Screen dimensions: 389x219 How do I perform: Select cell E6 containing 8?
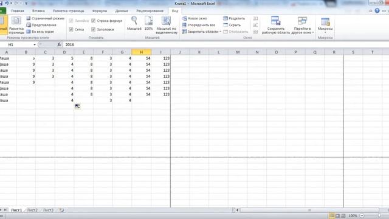pos(84,88)
